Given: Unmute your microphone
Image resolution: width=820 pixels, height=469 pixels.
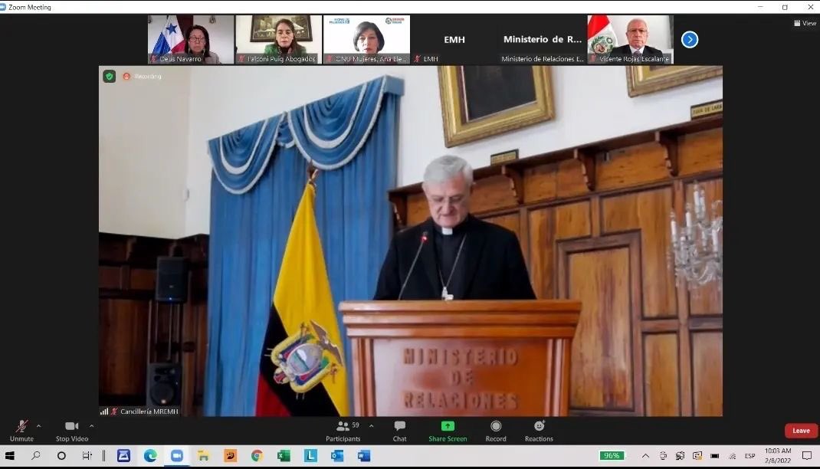Looking at the screenshot, I should (21, 431).
